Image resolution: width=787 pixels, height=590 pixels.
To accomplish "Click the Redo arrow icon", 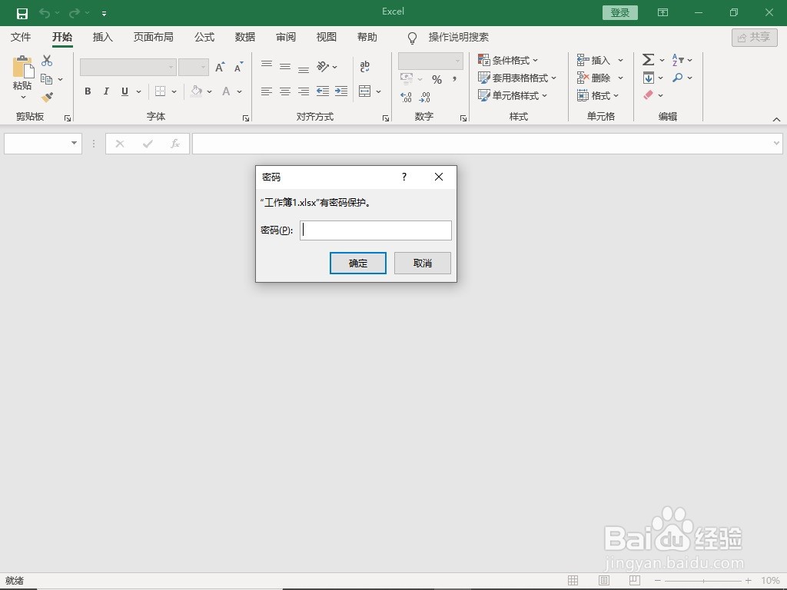I will [75, 13].
